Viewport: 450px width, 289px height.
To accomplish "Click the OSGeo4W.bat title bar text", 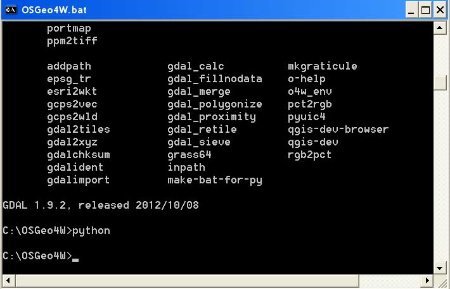I will 53,9.
